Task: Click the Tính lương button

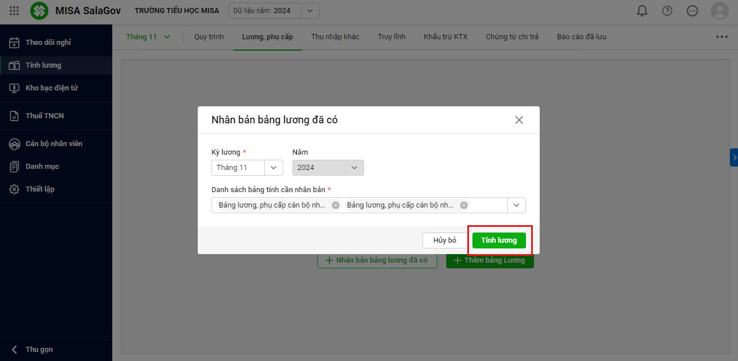Action: 499,240
